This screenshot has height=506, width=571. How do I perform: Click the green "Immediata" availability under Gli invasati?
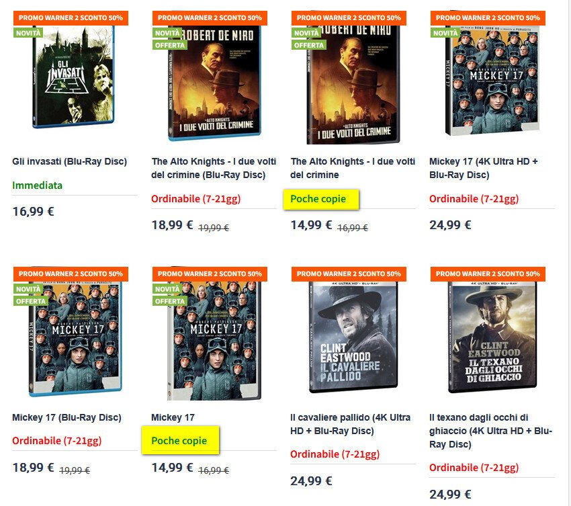point(37,185)
